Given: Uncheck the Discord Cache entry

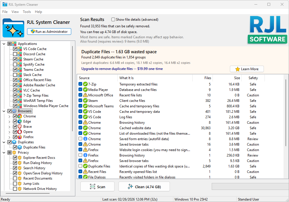Looking at the screenshot, I should click(x=15, y=54).
